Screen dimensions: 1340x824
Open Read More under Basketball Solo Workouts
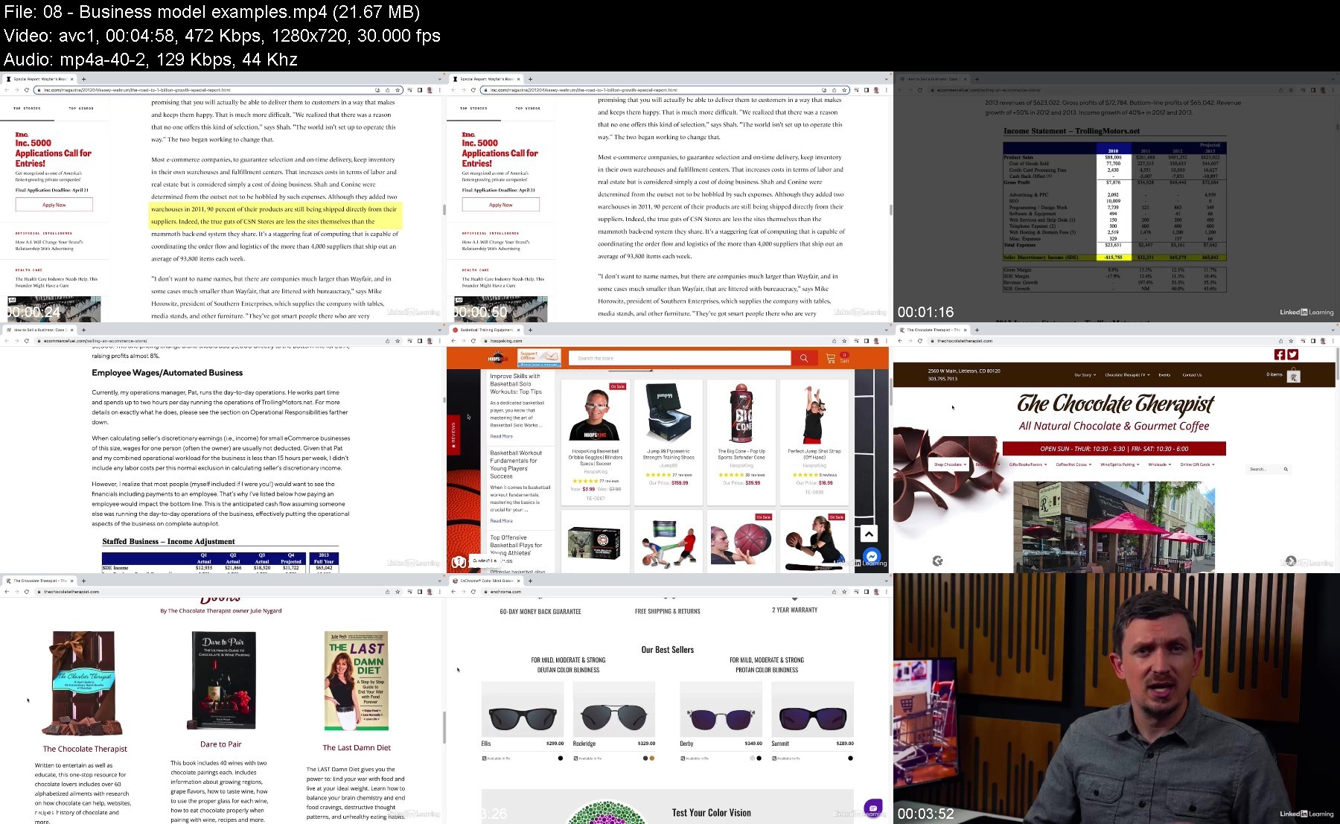501,436
